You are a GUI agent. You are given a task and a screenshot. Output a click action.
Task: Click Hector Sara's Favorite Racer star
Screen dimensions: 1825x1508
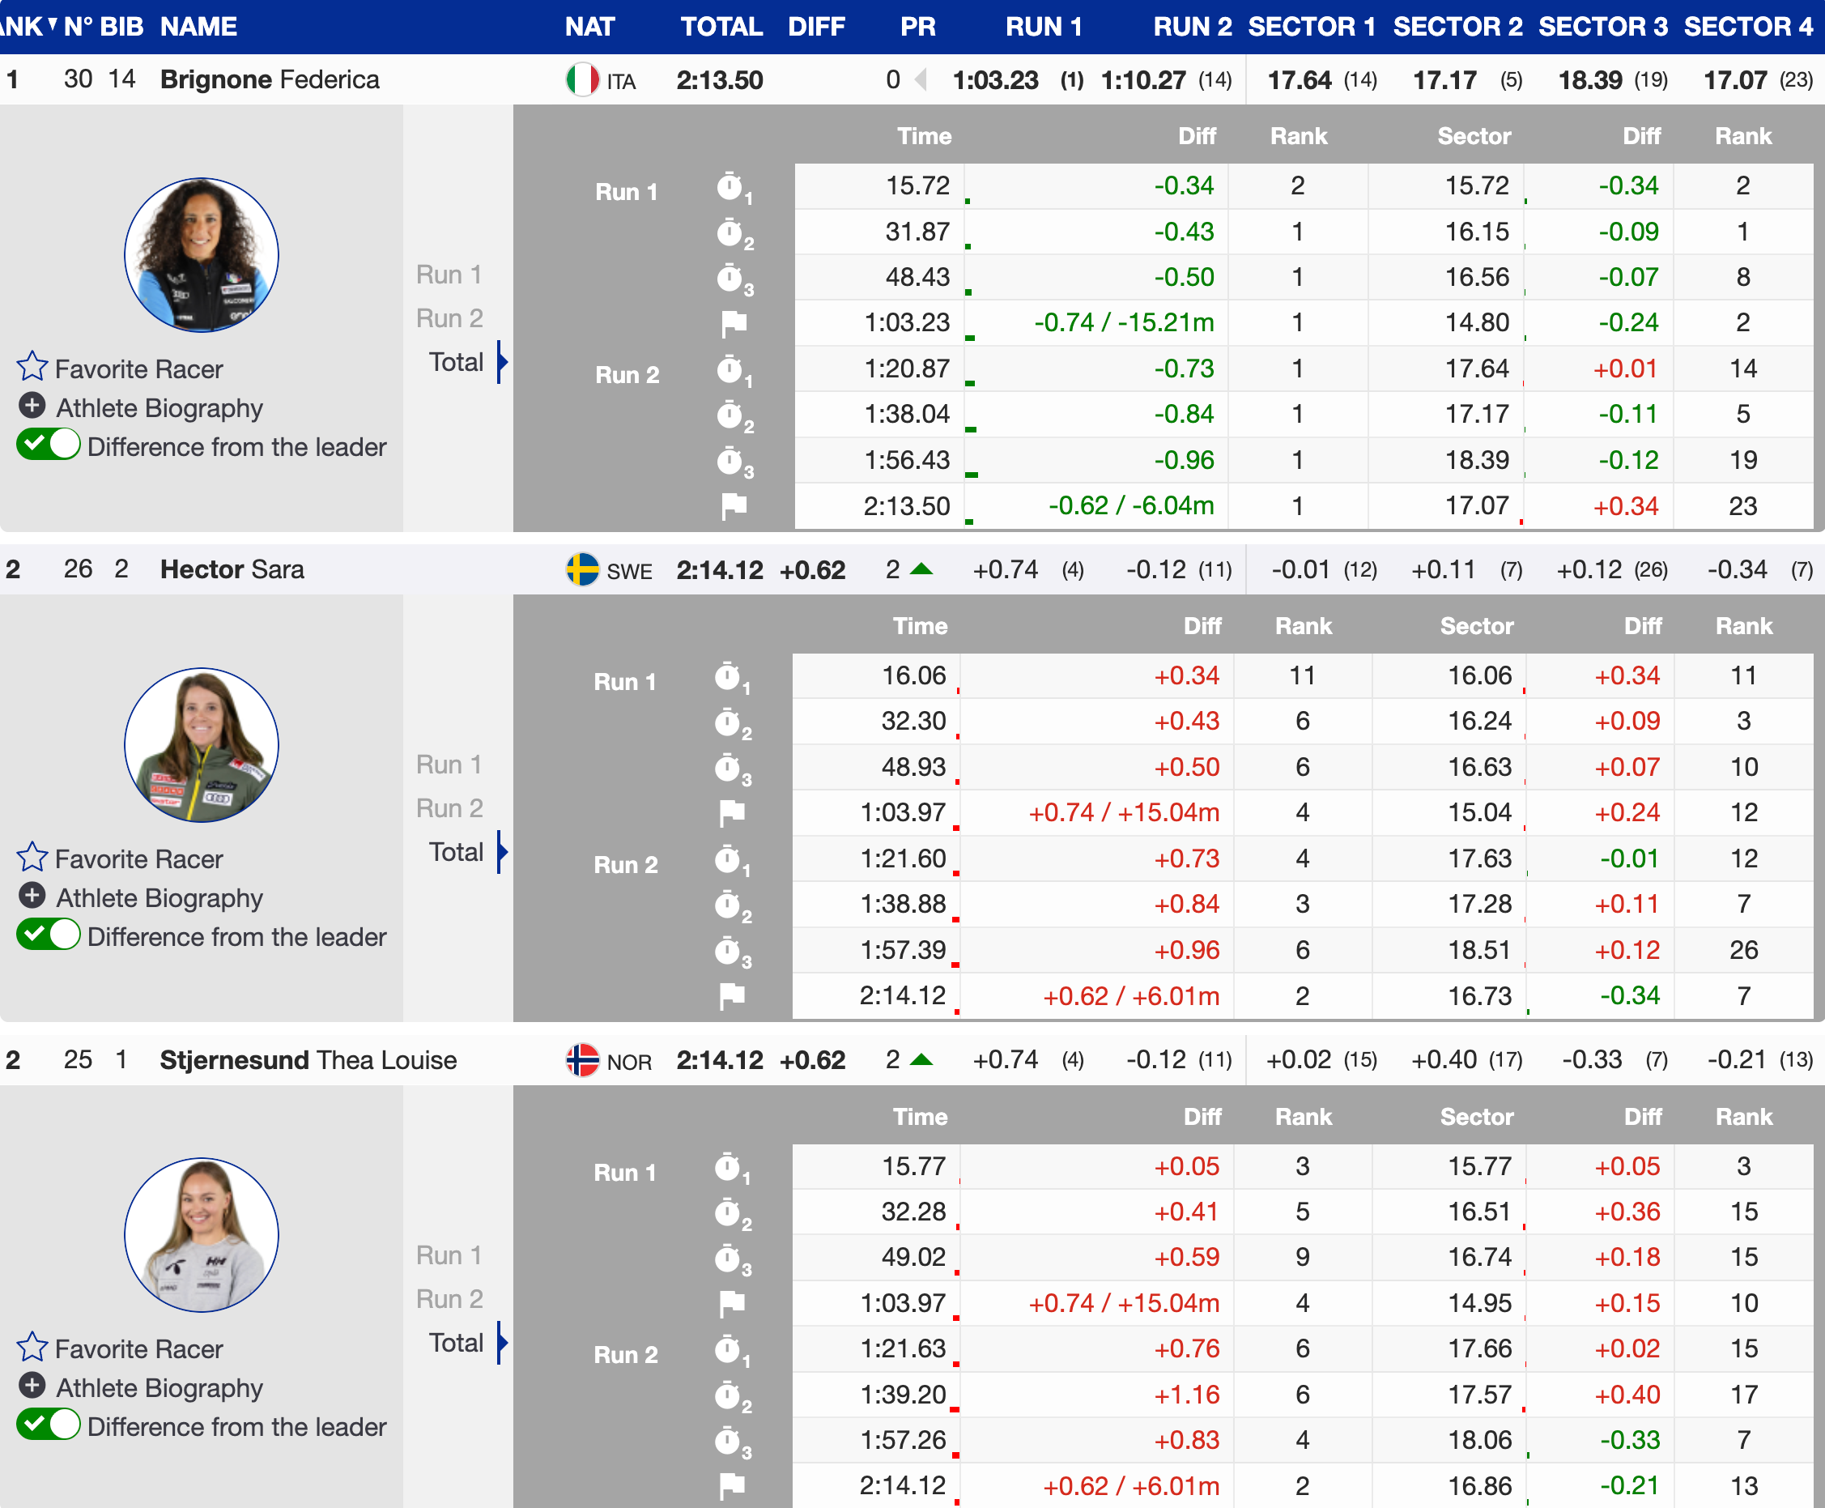tap(32, 858)
